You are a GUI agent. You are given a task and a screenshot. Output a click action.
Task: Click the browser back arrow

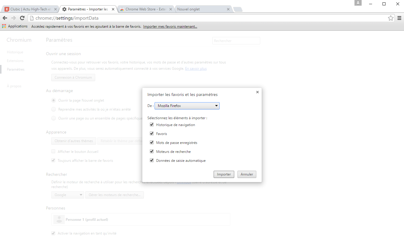pos(5,18)
